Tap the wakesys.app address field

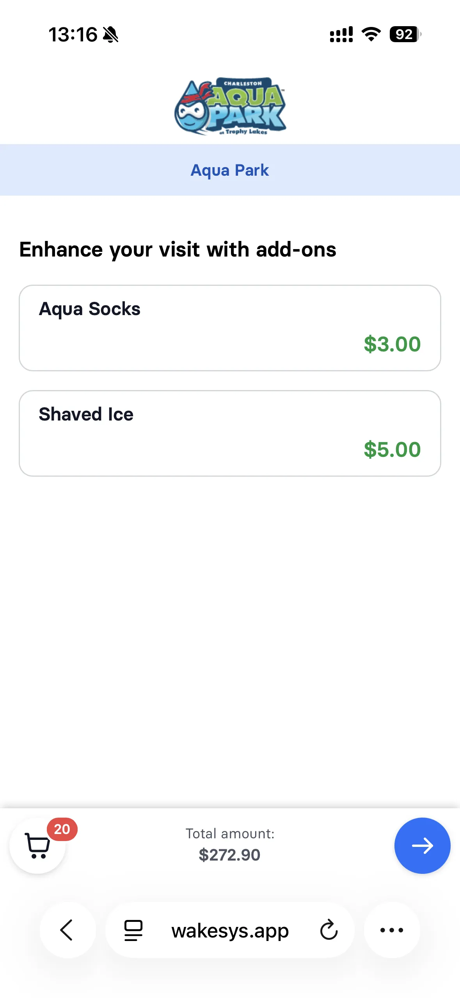230,930
